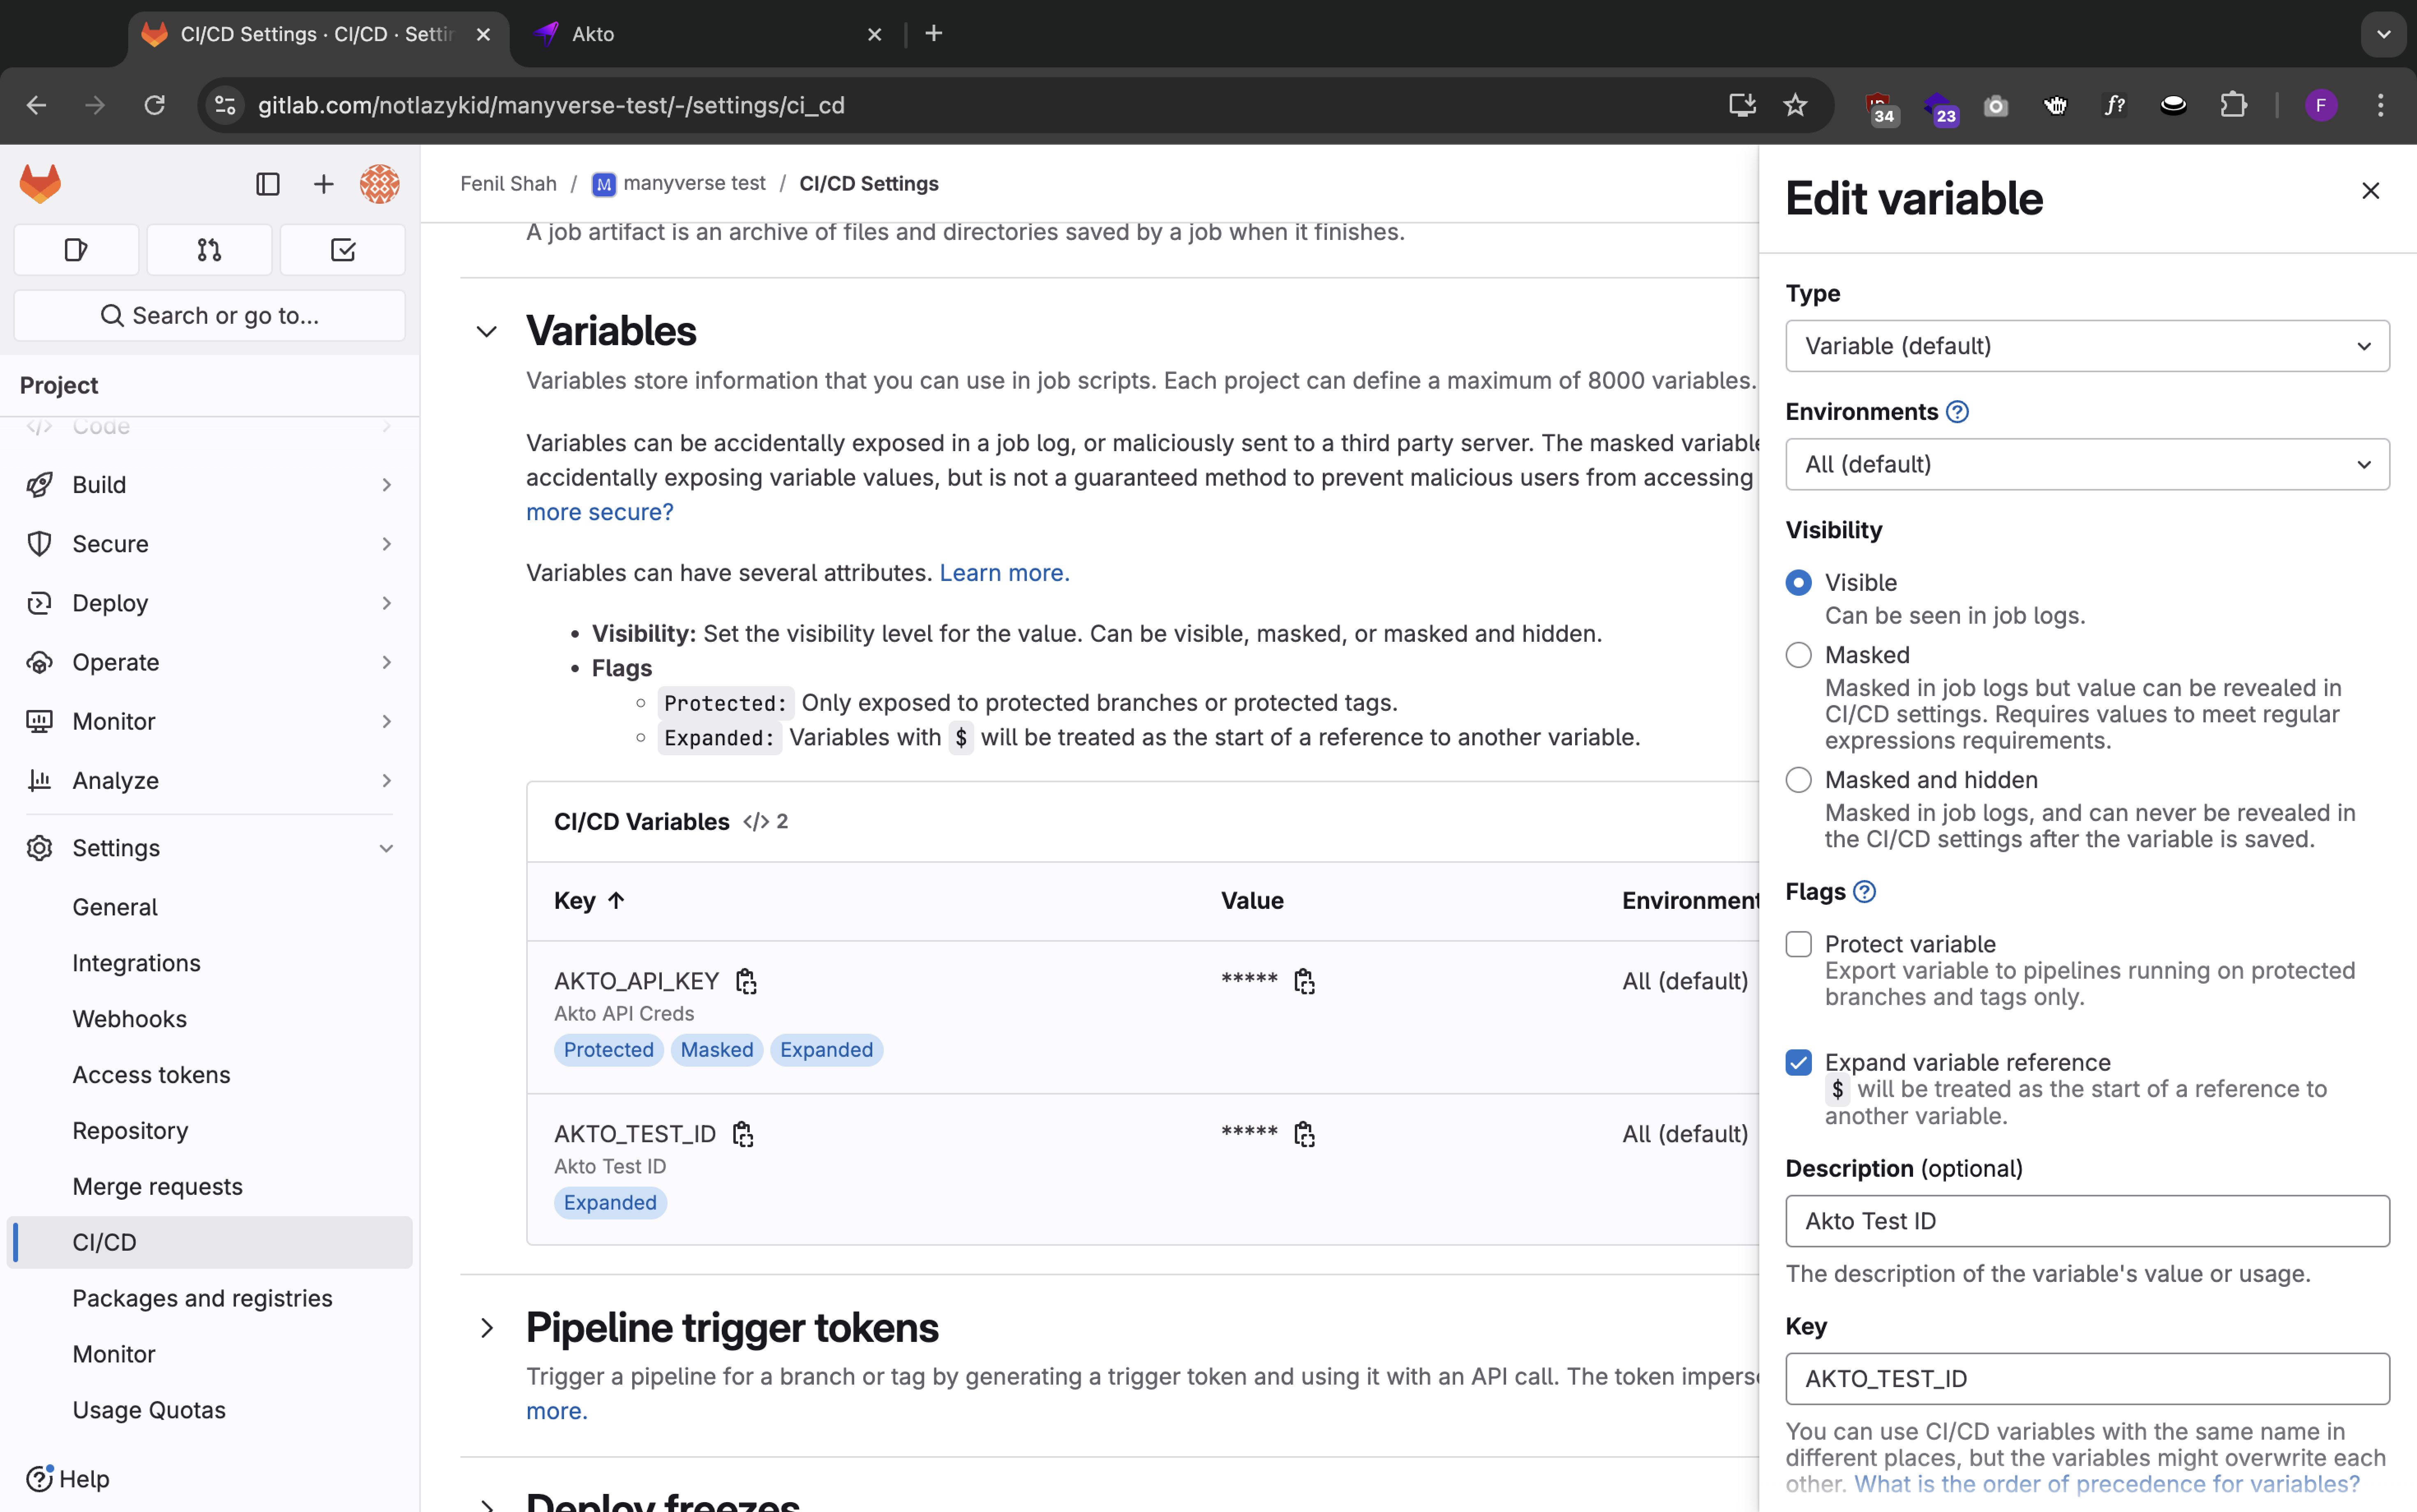The image size is (2417, 1512).
Task: Uncheck Expand variable reference checkbox
Action: coord(1798,1062)
